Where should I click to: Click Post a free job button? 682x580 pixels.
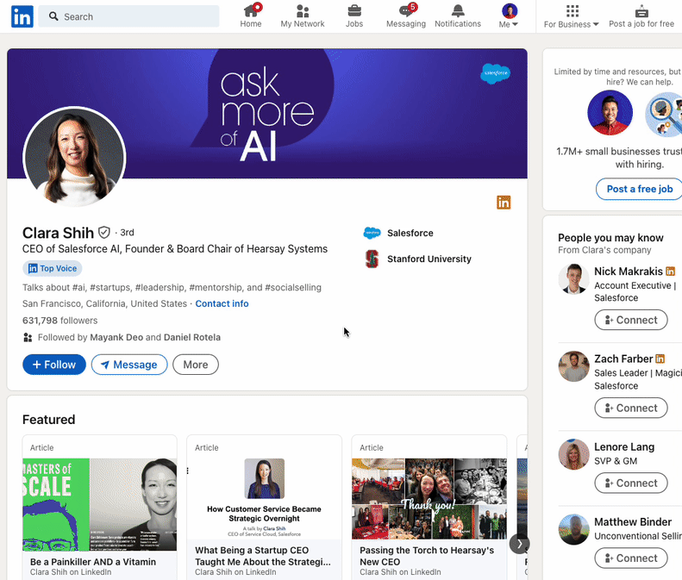coord(639,189)
